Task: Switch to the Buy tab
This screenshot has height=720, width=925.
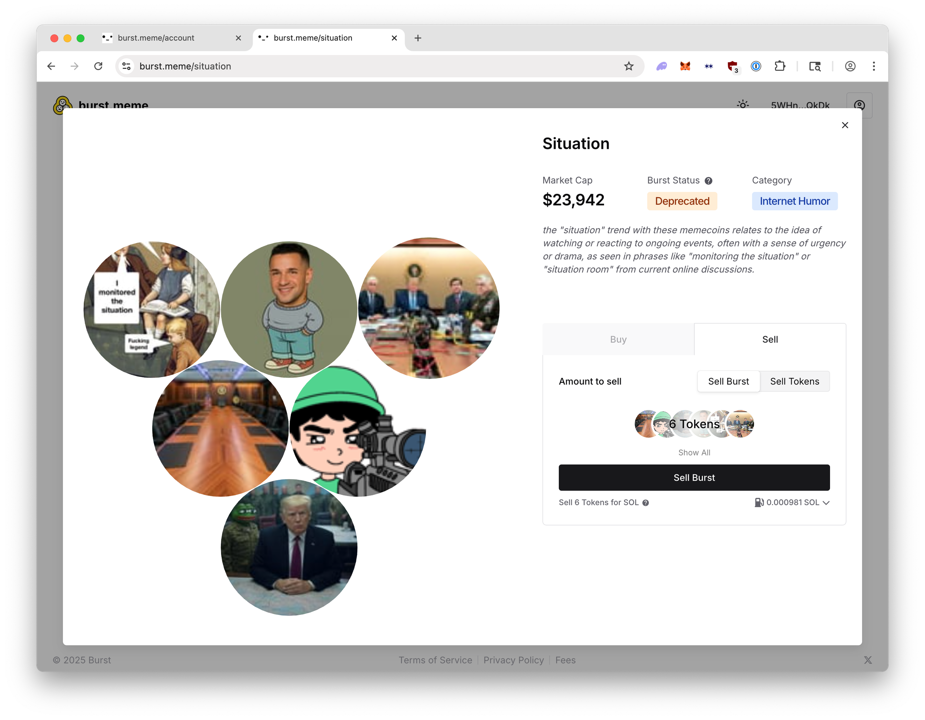Action: [618, 339]
